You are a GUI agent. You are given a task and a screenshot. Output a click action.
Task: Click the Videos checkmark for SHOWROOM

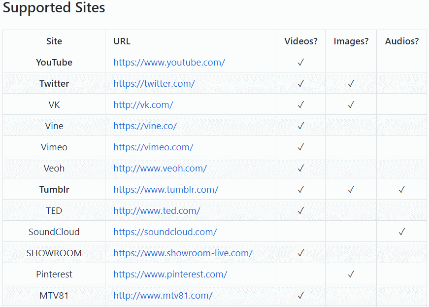click(301, 253)
